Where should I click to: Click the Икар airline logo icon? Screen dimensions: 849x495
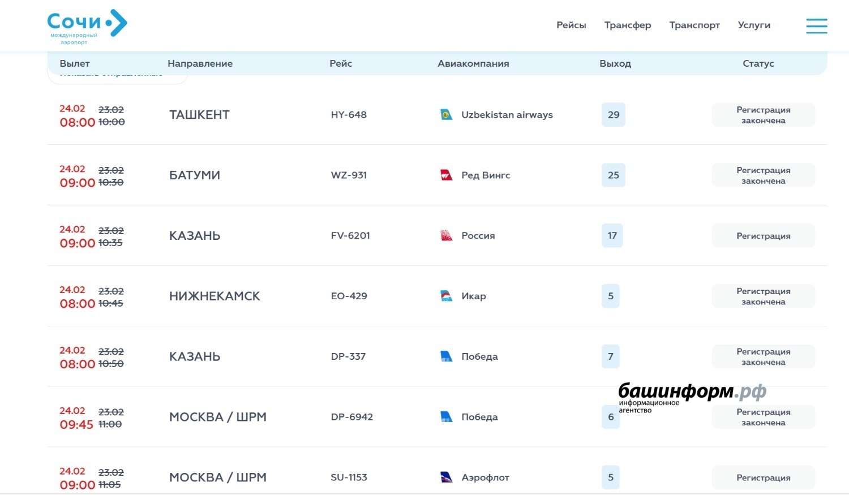pos(447,296)
